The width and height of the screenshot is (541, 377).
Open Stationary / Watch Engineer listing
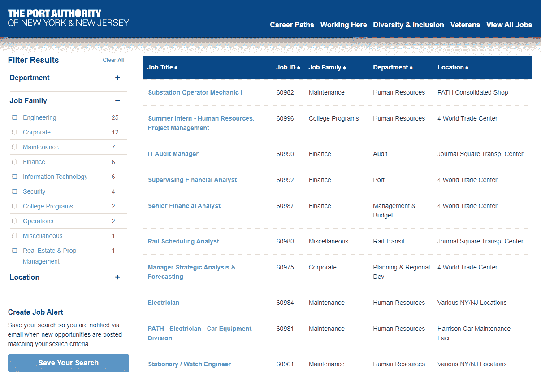189,364
